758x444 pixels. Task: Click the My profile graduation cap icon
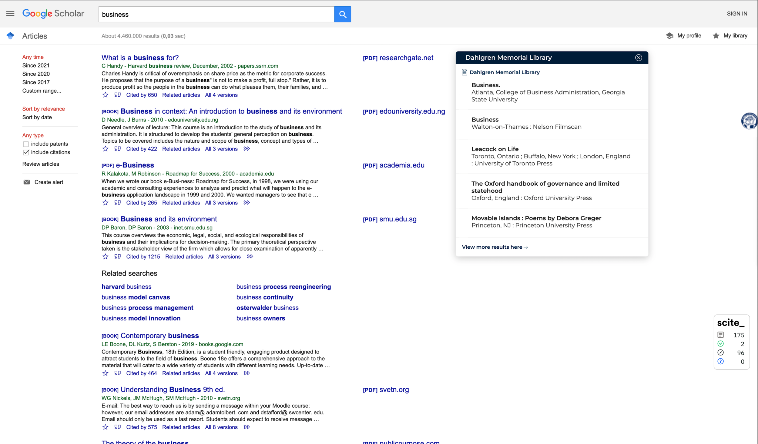tap(669, 36)
